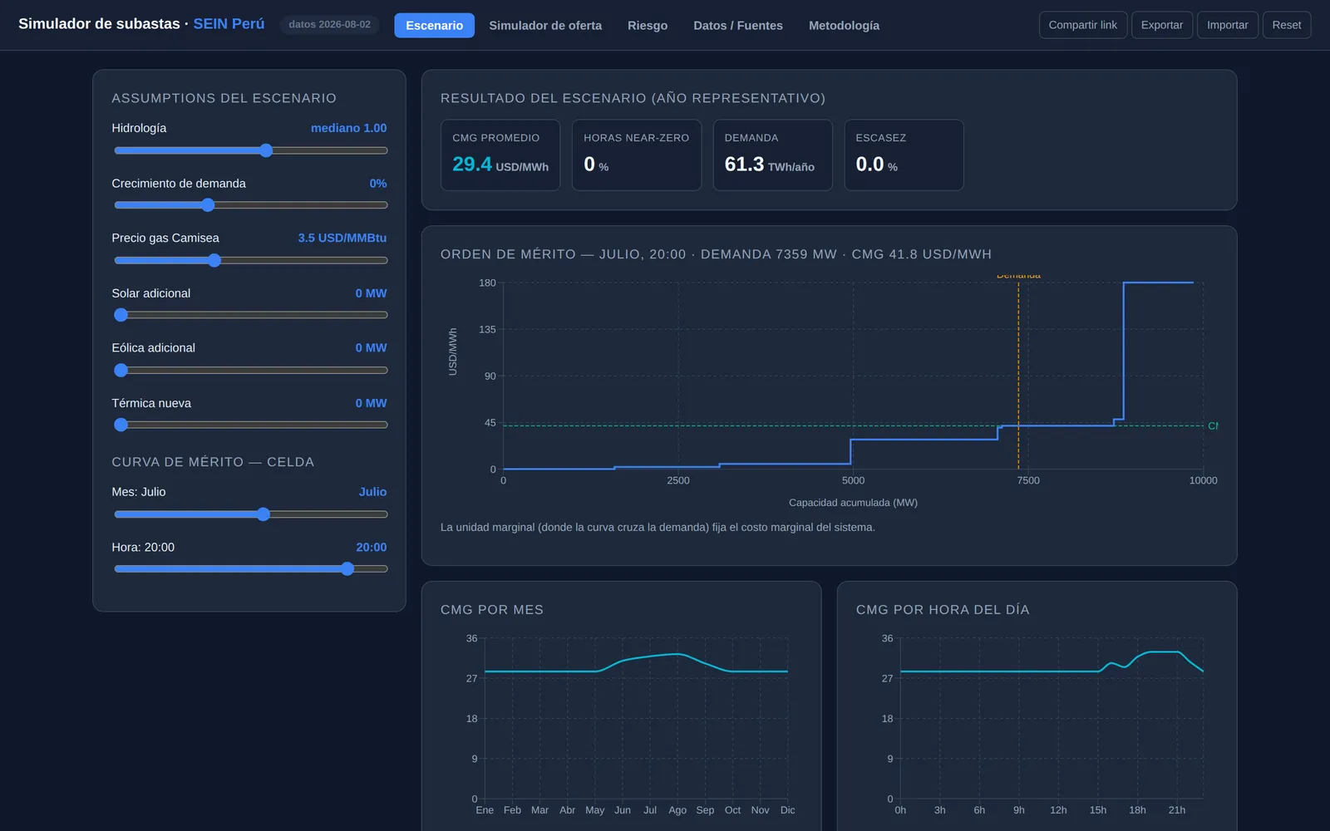Click the '0%' demand growth value
This screenshot has width=1330, height=831.
tap(378, 184)
